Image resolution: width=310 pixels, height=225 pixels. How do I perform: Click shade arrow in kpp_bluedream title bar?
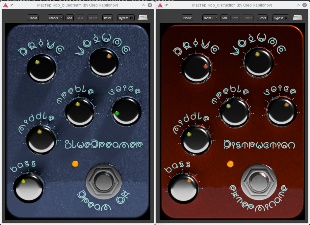pyautogui.click(x=143, y=5)
